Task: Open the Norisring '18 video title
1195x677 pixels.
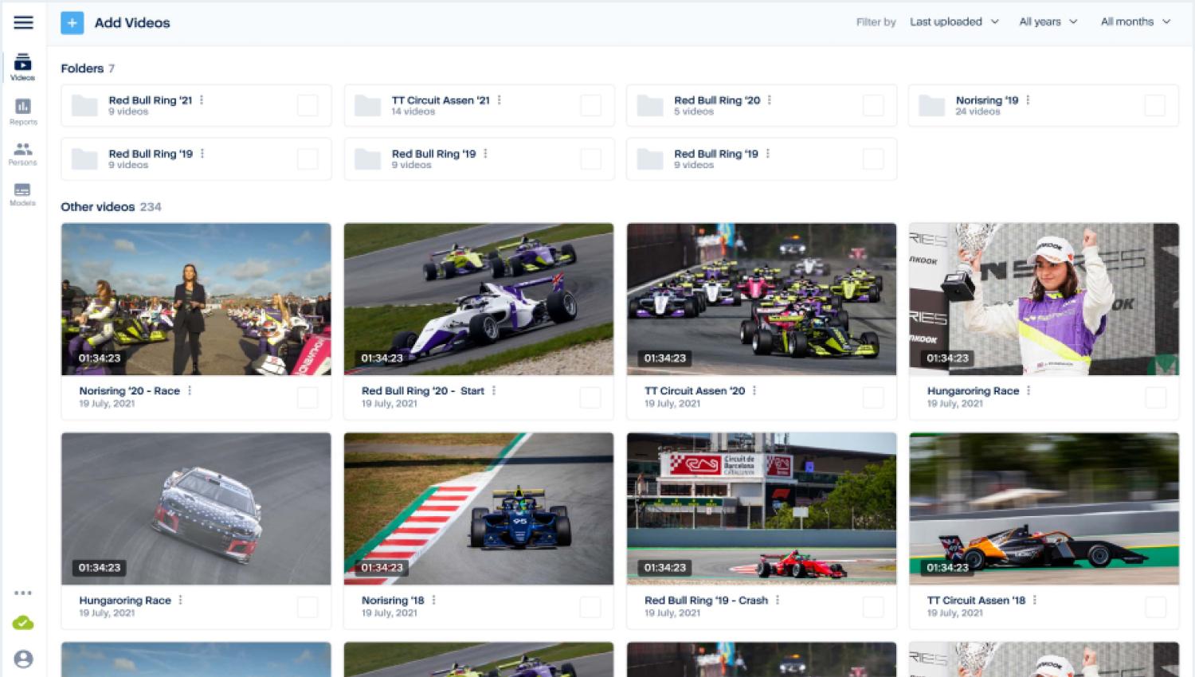Action: tap(393, 601)
